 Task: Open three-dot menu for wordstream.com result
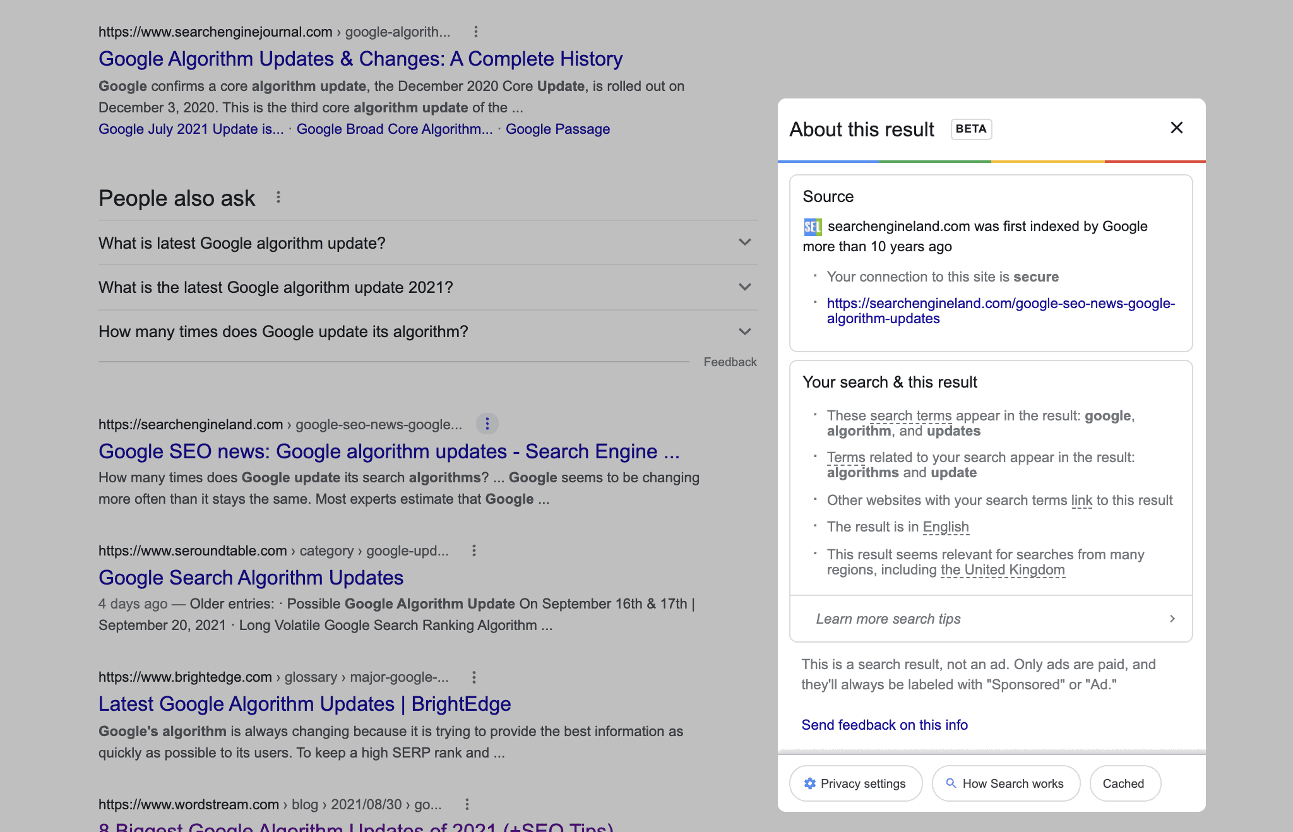click(x=467, y=804)
